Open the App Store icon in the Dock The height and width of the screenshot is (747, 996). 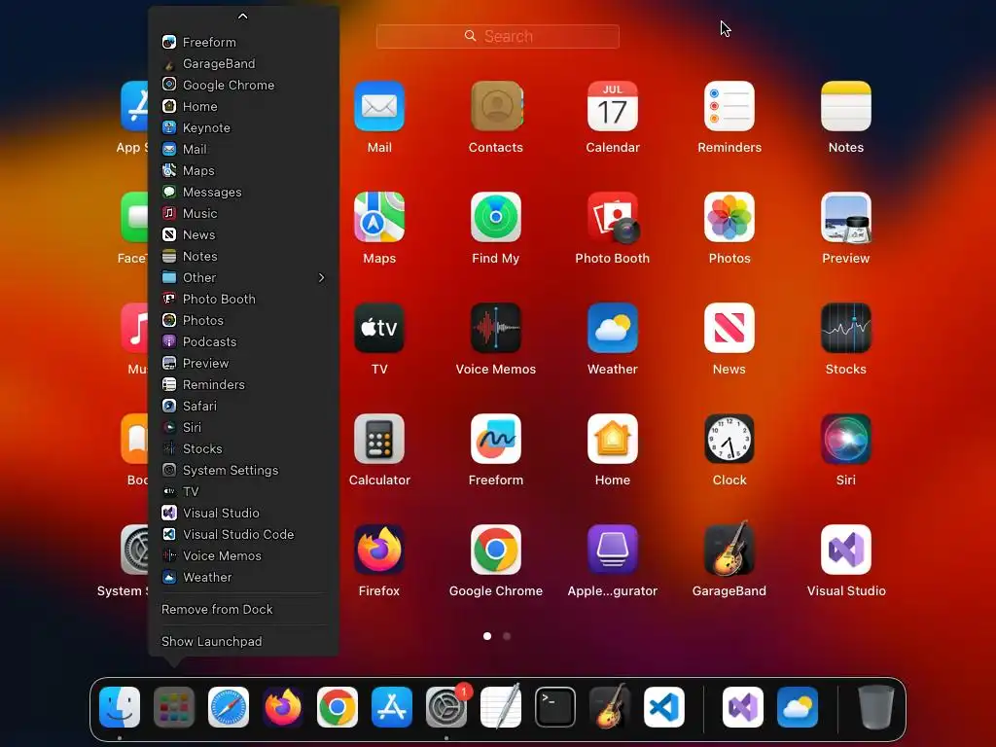(392, 707)
